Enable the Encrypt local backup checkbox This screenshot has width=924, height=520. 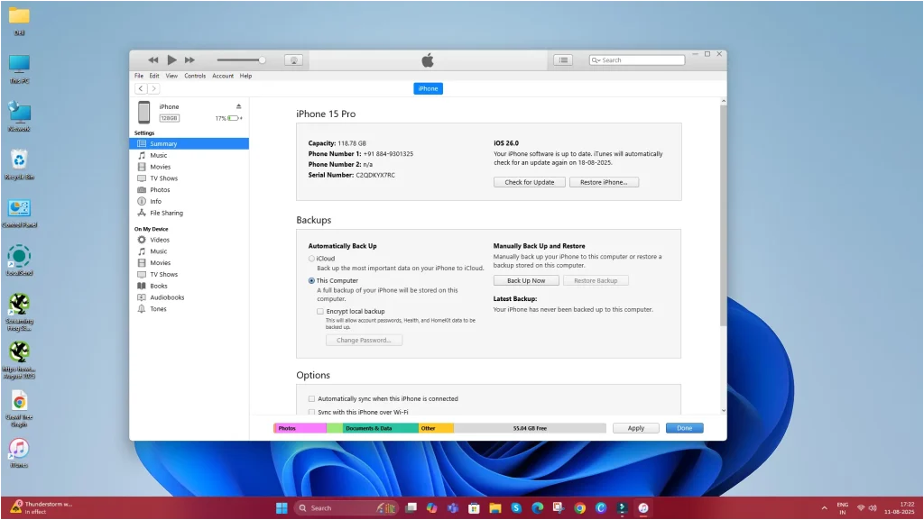click(319, 311)
